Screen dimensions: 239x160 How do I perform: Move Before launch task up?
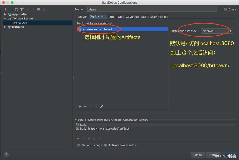click(94, 139)
